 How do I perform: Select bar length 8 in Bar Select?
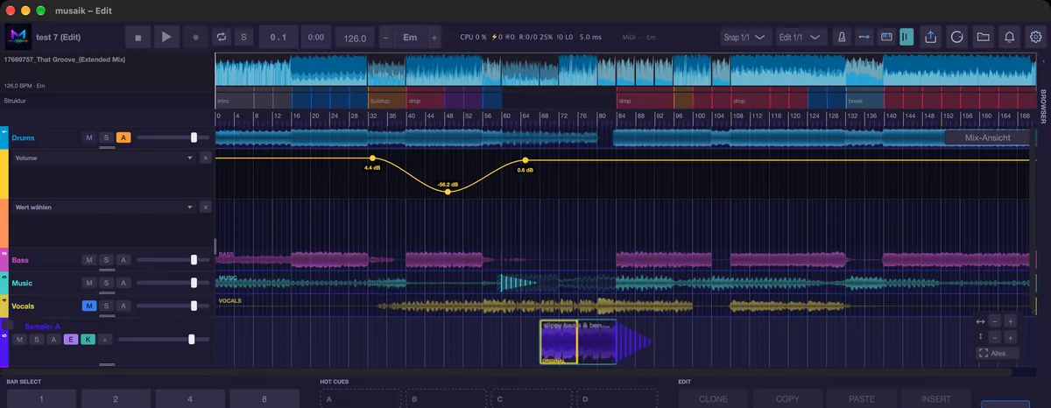pyautogui.click(x=264, y=399)
